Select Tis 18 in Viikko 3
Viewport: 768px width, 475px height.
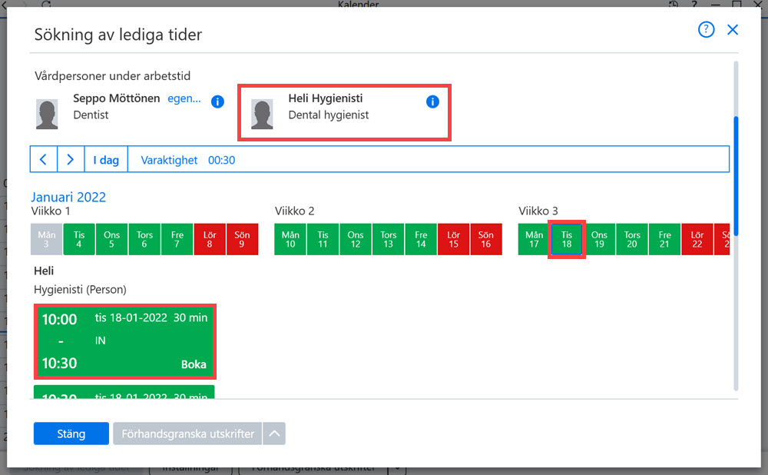click(567, 239)
